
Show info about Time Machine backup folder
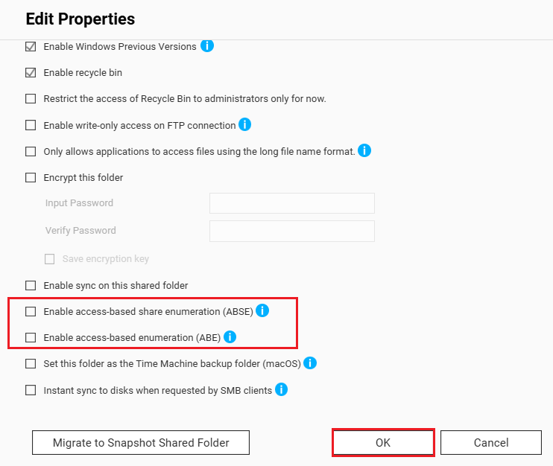click(x=310, y=363)
